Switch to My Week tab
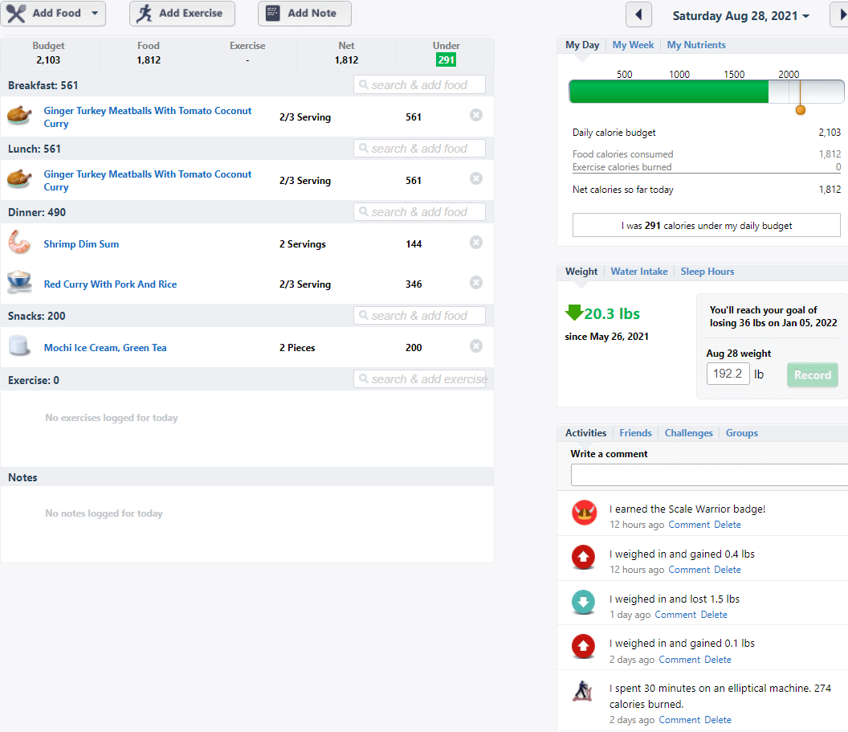848x732 pixels. [633, 45]
